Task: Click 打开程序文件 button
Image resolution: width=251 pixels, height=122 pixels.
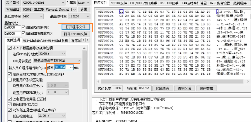Action: 75,27
